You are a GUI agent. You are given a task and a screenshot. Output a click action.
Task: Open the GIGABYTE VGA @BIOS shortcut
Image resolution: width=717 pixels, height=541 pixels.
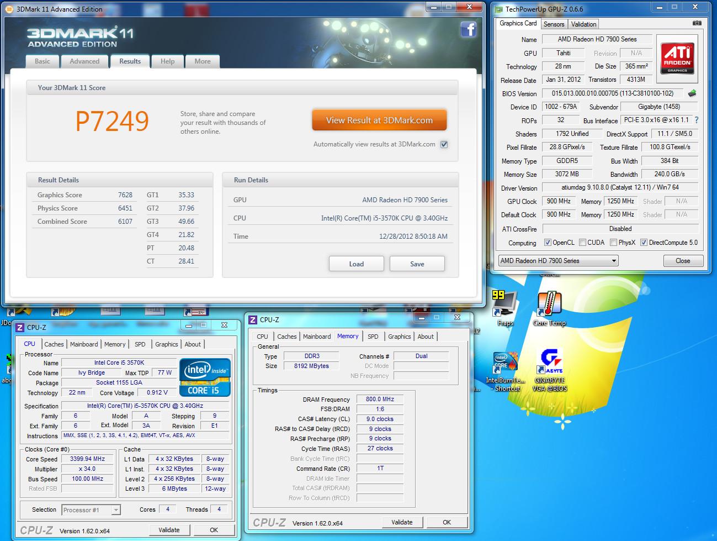click(x=549, y=370)
